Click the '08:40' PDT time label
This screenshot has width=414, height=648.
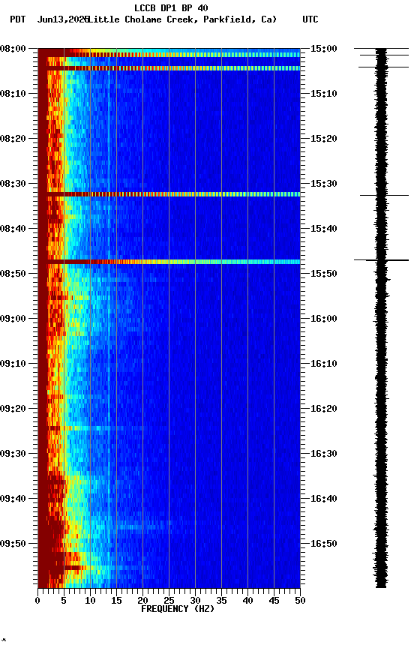(x=13, y=229)
